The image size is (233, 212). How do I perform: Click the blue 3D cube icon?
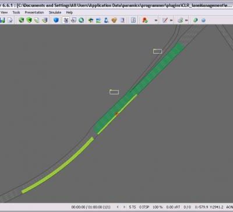[56, 20]
